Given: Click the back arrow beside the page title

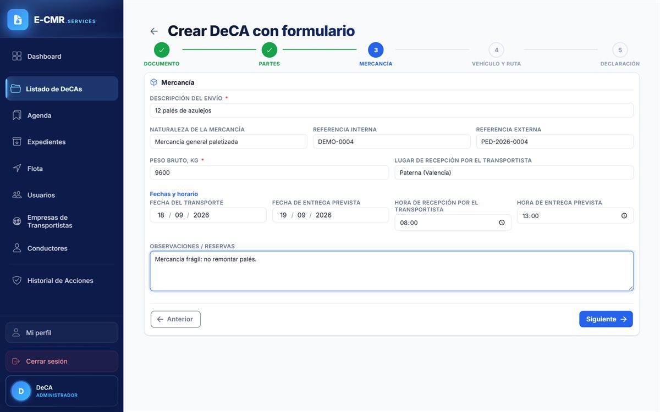Looking at the screenshot, I should (x=154, y=31).
